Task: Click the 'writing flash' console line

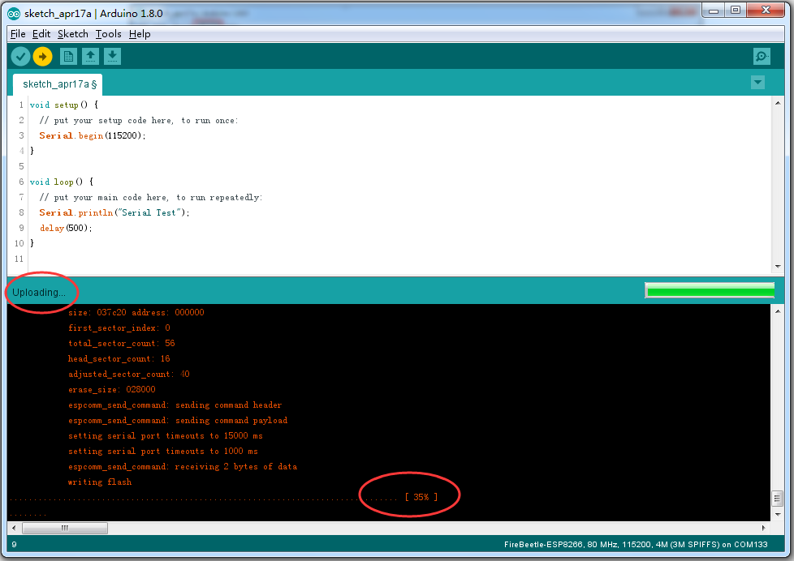Action: click(x=100, y=482)
